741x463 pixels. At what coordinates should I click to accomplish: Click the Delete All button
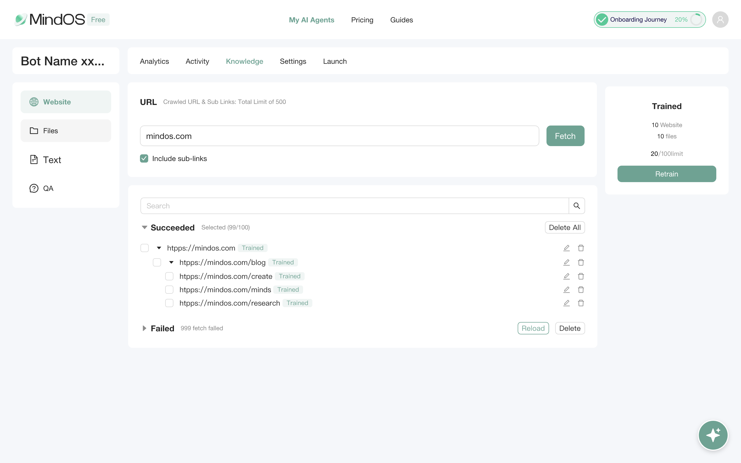click(565, 228)
